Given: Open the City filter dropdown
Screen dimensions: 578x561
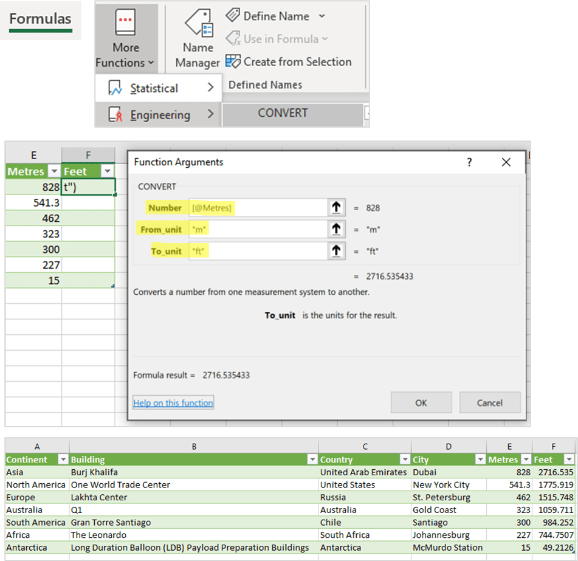Looking at the screenshot, I should (x=480, y=459).
